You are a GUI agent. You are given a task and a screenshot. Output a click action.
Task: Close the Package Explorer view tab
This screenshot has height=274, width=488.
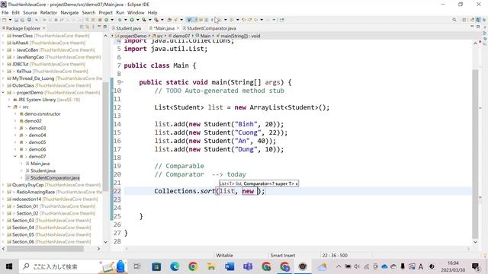point(44,28)
